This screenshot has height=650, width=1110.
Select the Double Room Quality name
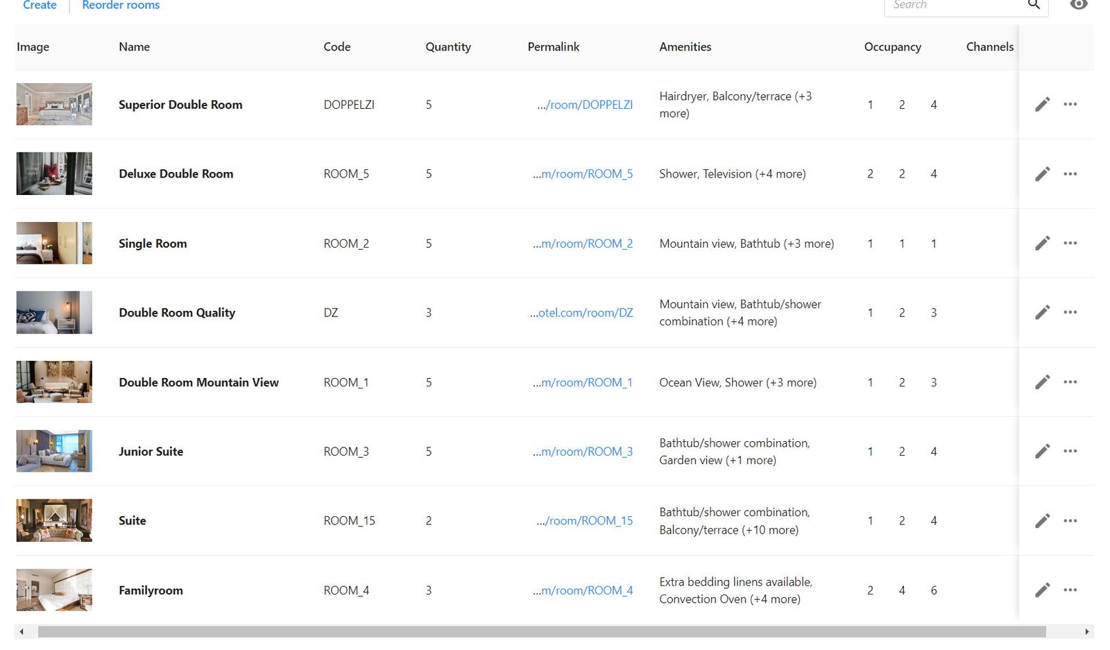pyautogui.click(x=177, y=313)
